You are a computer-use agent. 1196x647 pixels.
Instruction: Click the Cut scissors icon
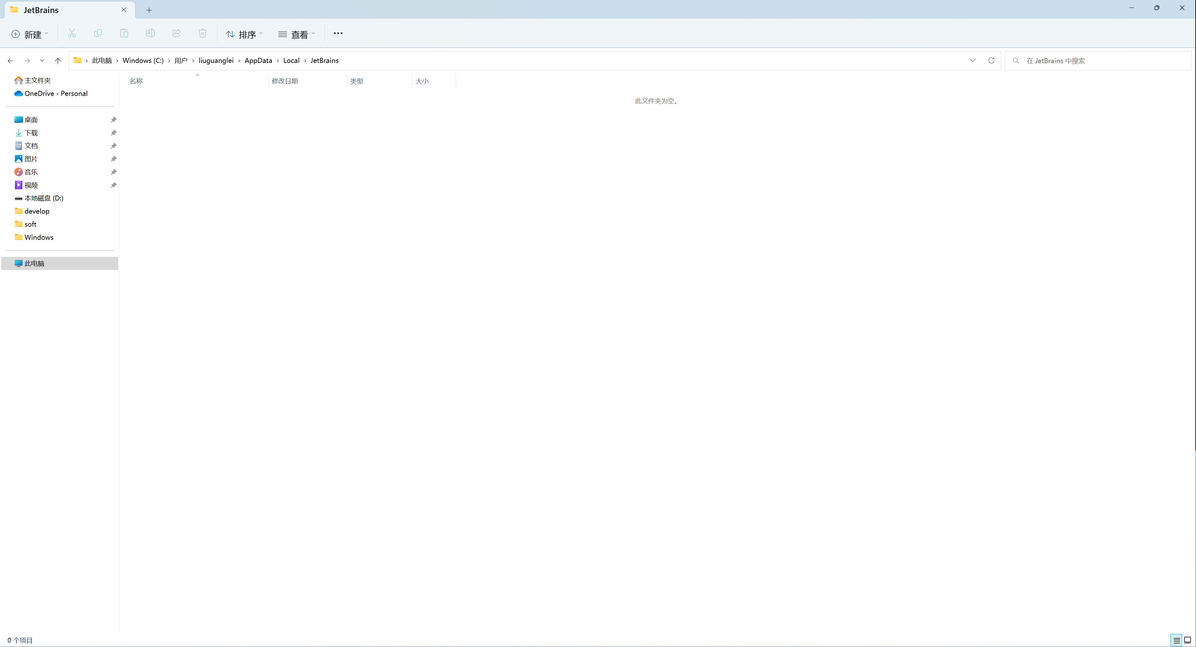(x=72, y=33)
